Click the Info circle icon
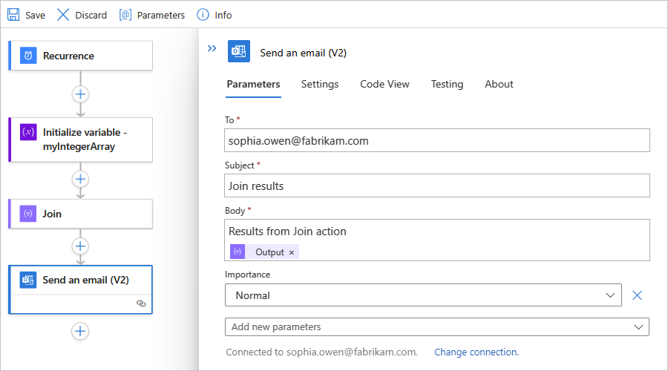This screenshot has height=371, width=668. pos(203,15)
